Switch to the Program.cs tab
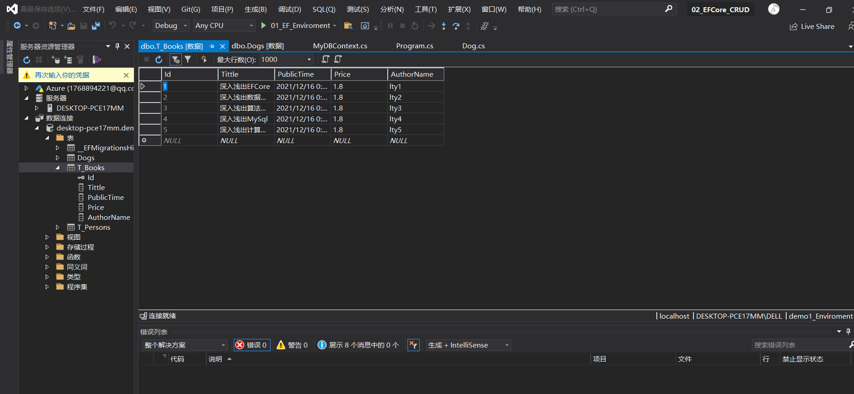Screen dimensions: 854x394 coord(415,46)
